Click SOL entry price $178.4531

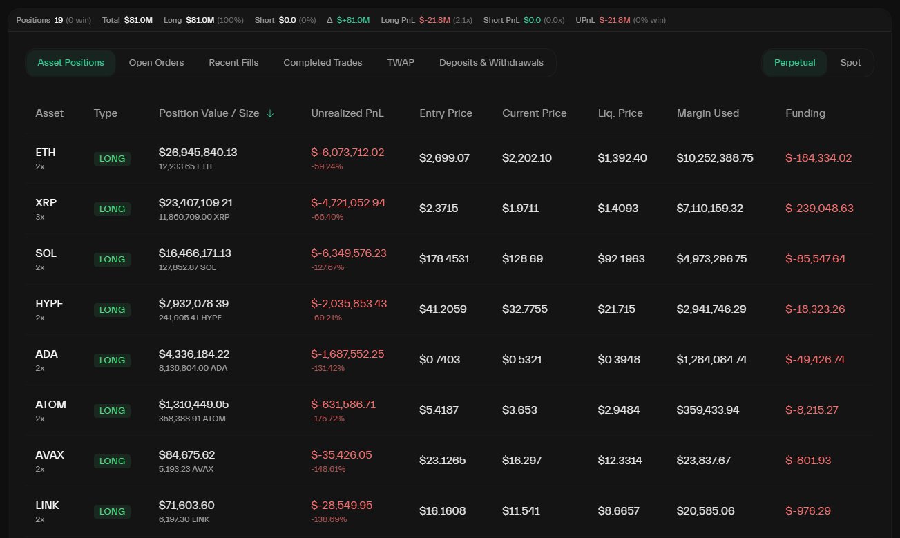(x=444, y=259)
